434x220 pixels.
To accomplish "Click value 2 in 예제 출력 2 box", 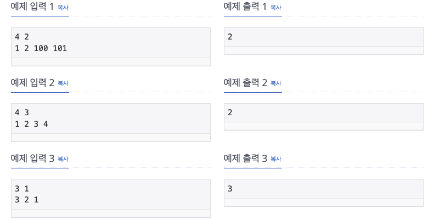I will [230, 112].
